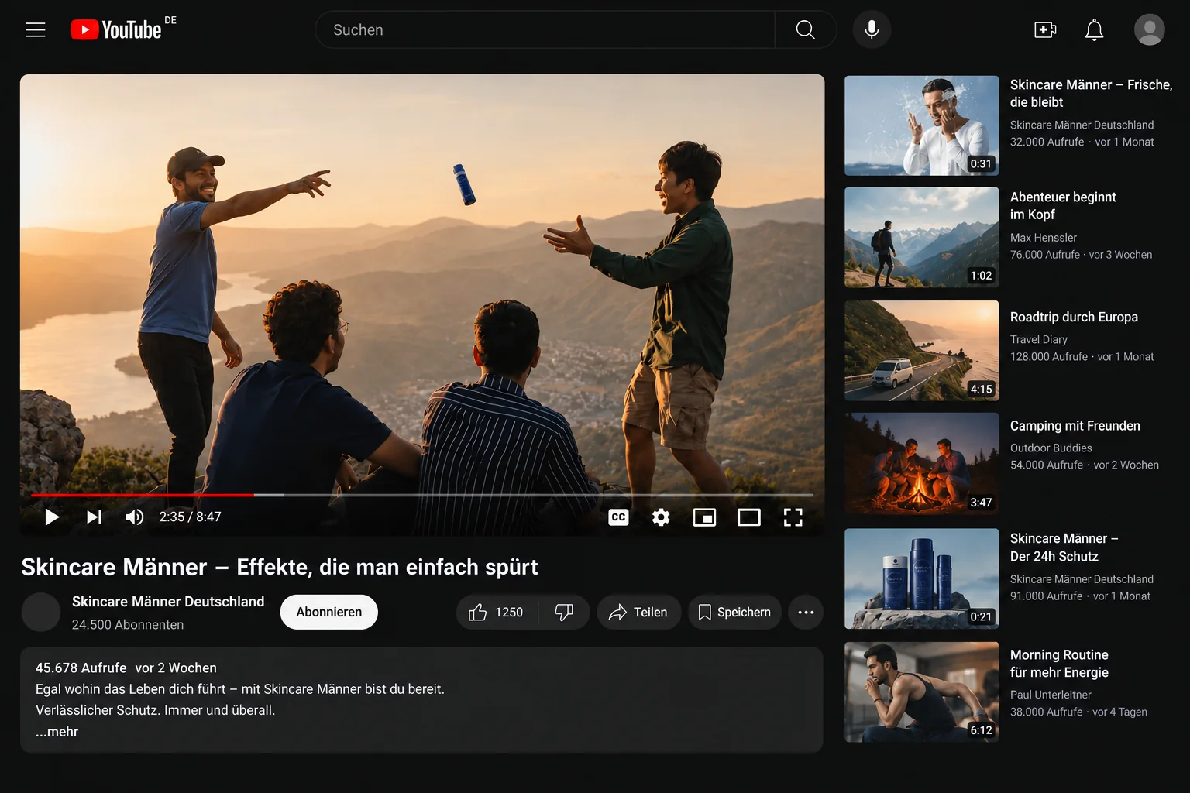Open the 'Morning Routine für mehr Energie' thumbnail
Viewport: 1190px width, 793px height.
coord(921,692)
